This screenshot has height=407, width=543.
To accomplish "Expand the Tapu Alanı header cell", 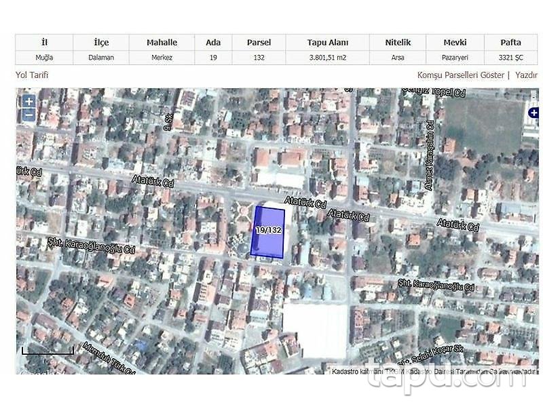I will pos(329,42).
